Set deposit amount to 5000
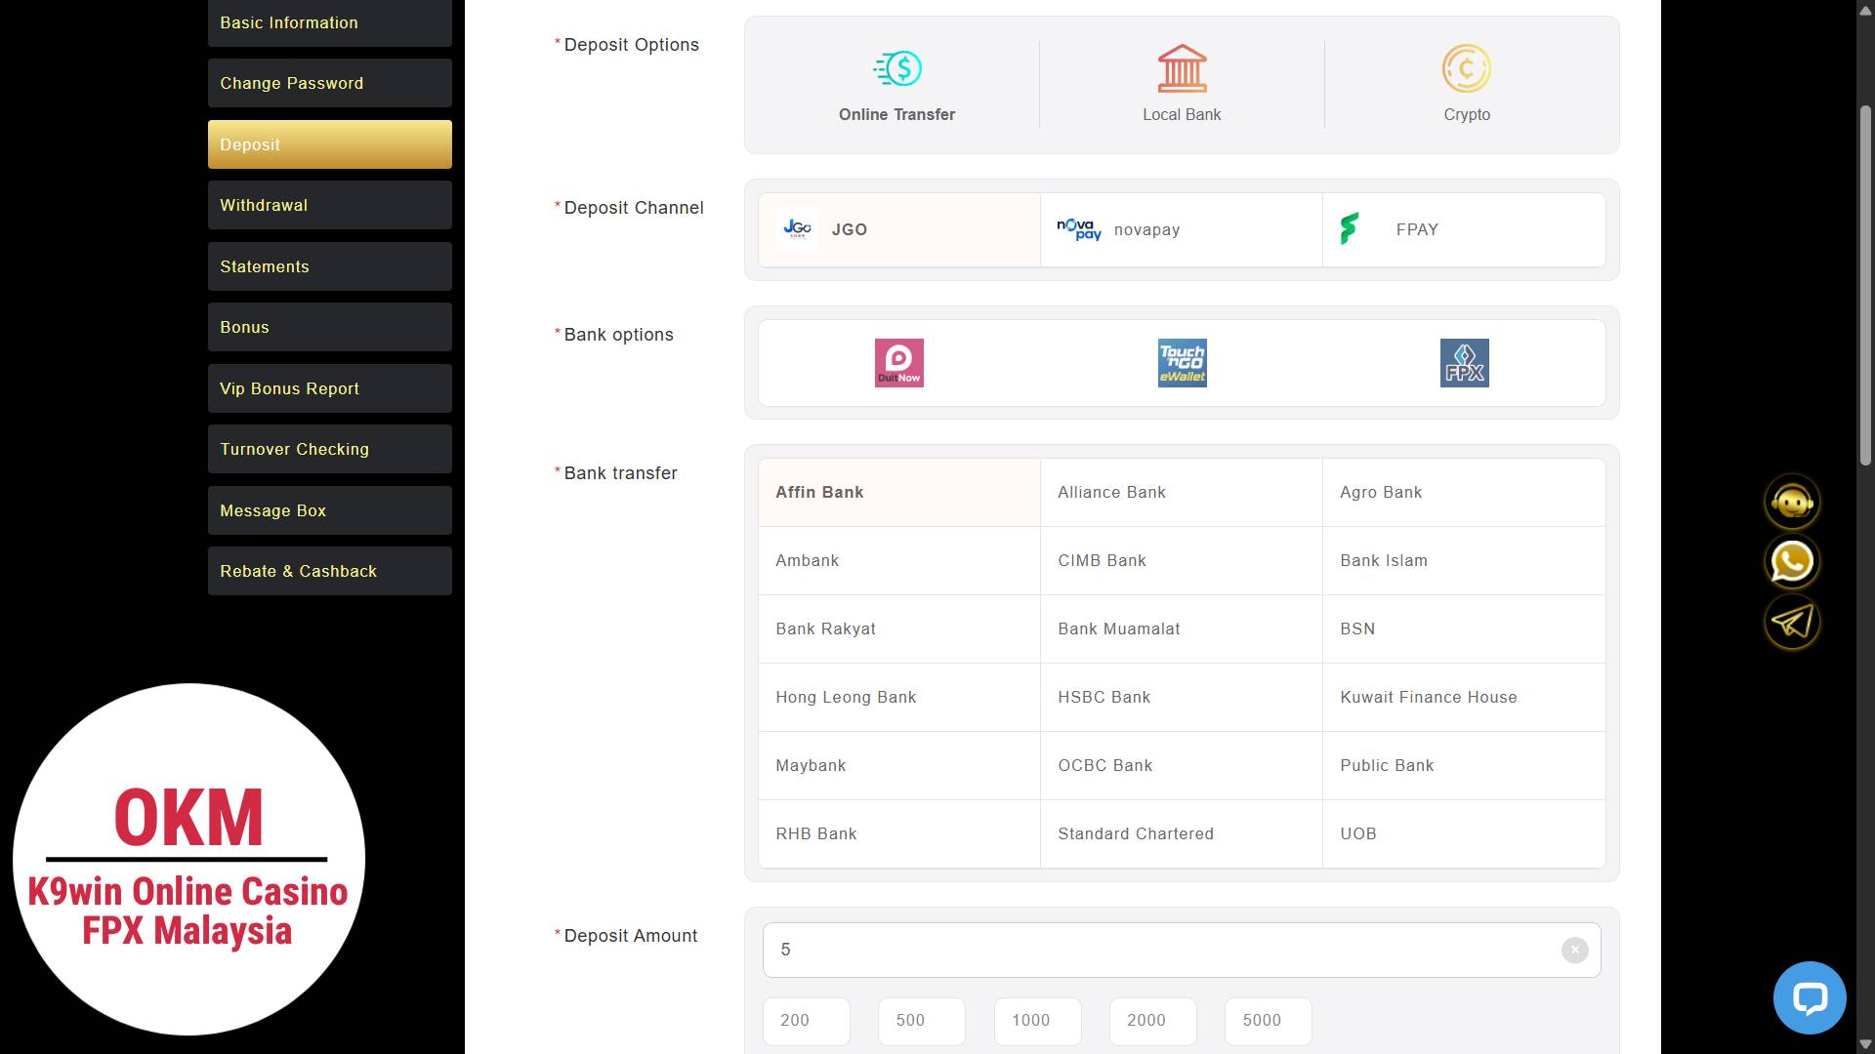This screenshot has height=1054, width=1875. pyautogui.click(x=1269, y=1021)
